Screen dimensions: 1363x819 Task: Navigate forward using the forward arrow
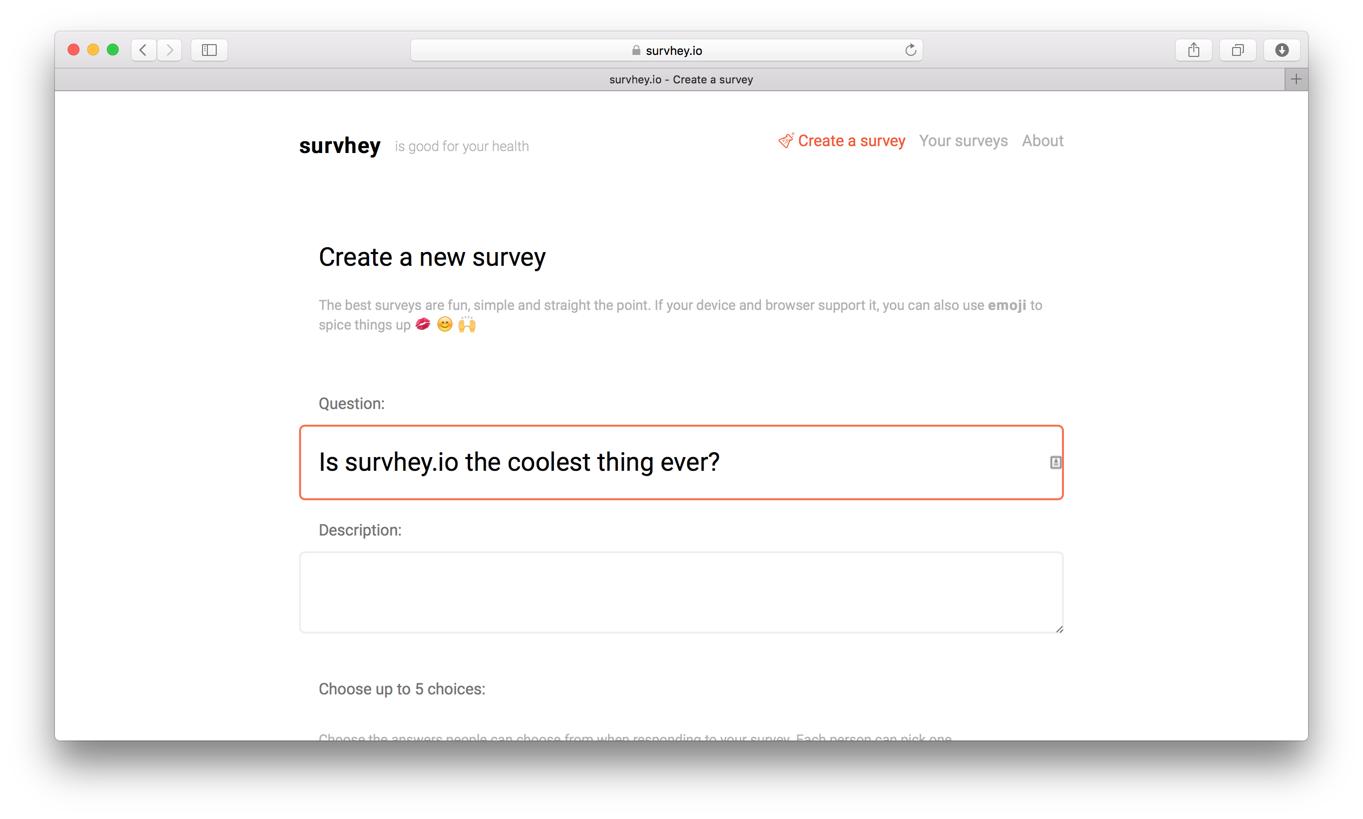169,50
